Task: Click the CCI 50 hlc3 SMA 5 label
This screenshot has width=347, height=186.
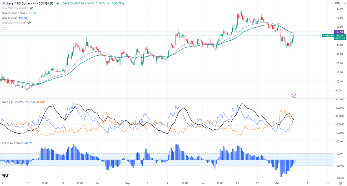Action: tap(13, 143)
